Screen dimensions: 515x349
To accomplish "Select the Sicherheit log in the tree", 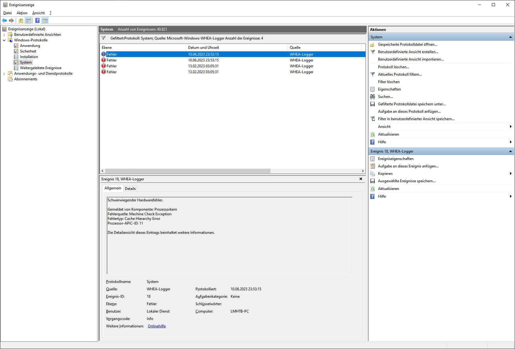I will pos(28,51).
